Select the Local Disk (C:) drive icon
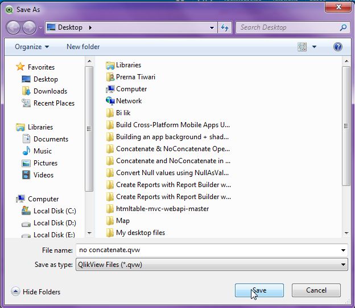 (26, 210)
